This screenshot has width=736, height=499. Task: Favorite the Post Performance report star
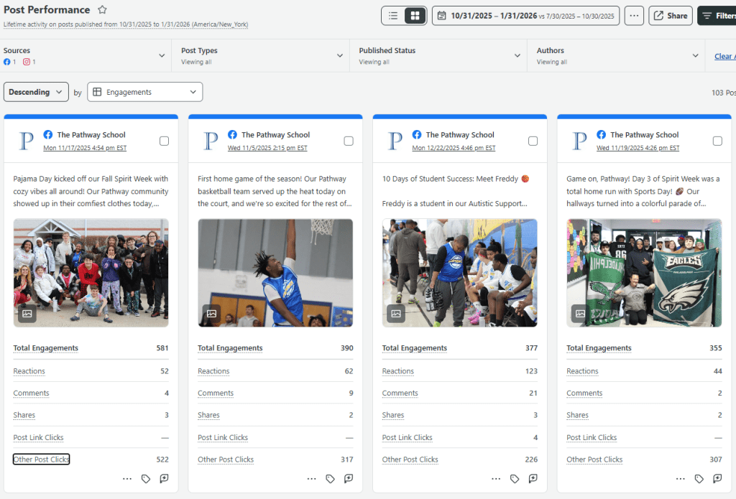(103, 10)
